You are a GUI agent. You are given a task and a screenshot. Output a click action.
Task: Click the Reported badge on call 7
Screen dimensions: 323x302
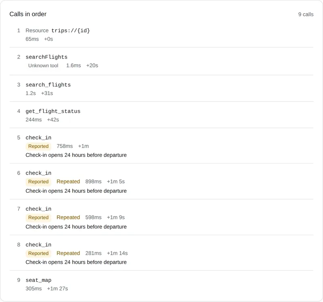(38, 217)
